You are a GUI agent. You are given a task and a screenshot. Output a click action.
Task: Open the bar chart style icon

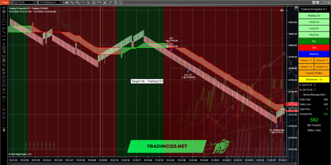(x=67, y=3)
